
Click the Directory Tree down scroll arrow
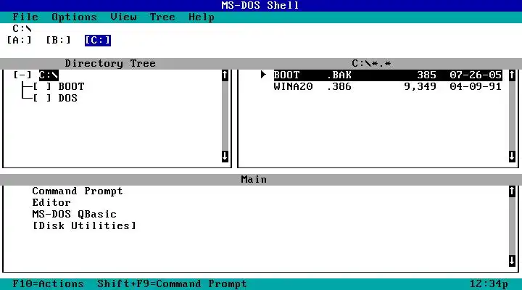(225, 156)
